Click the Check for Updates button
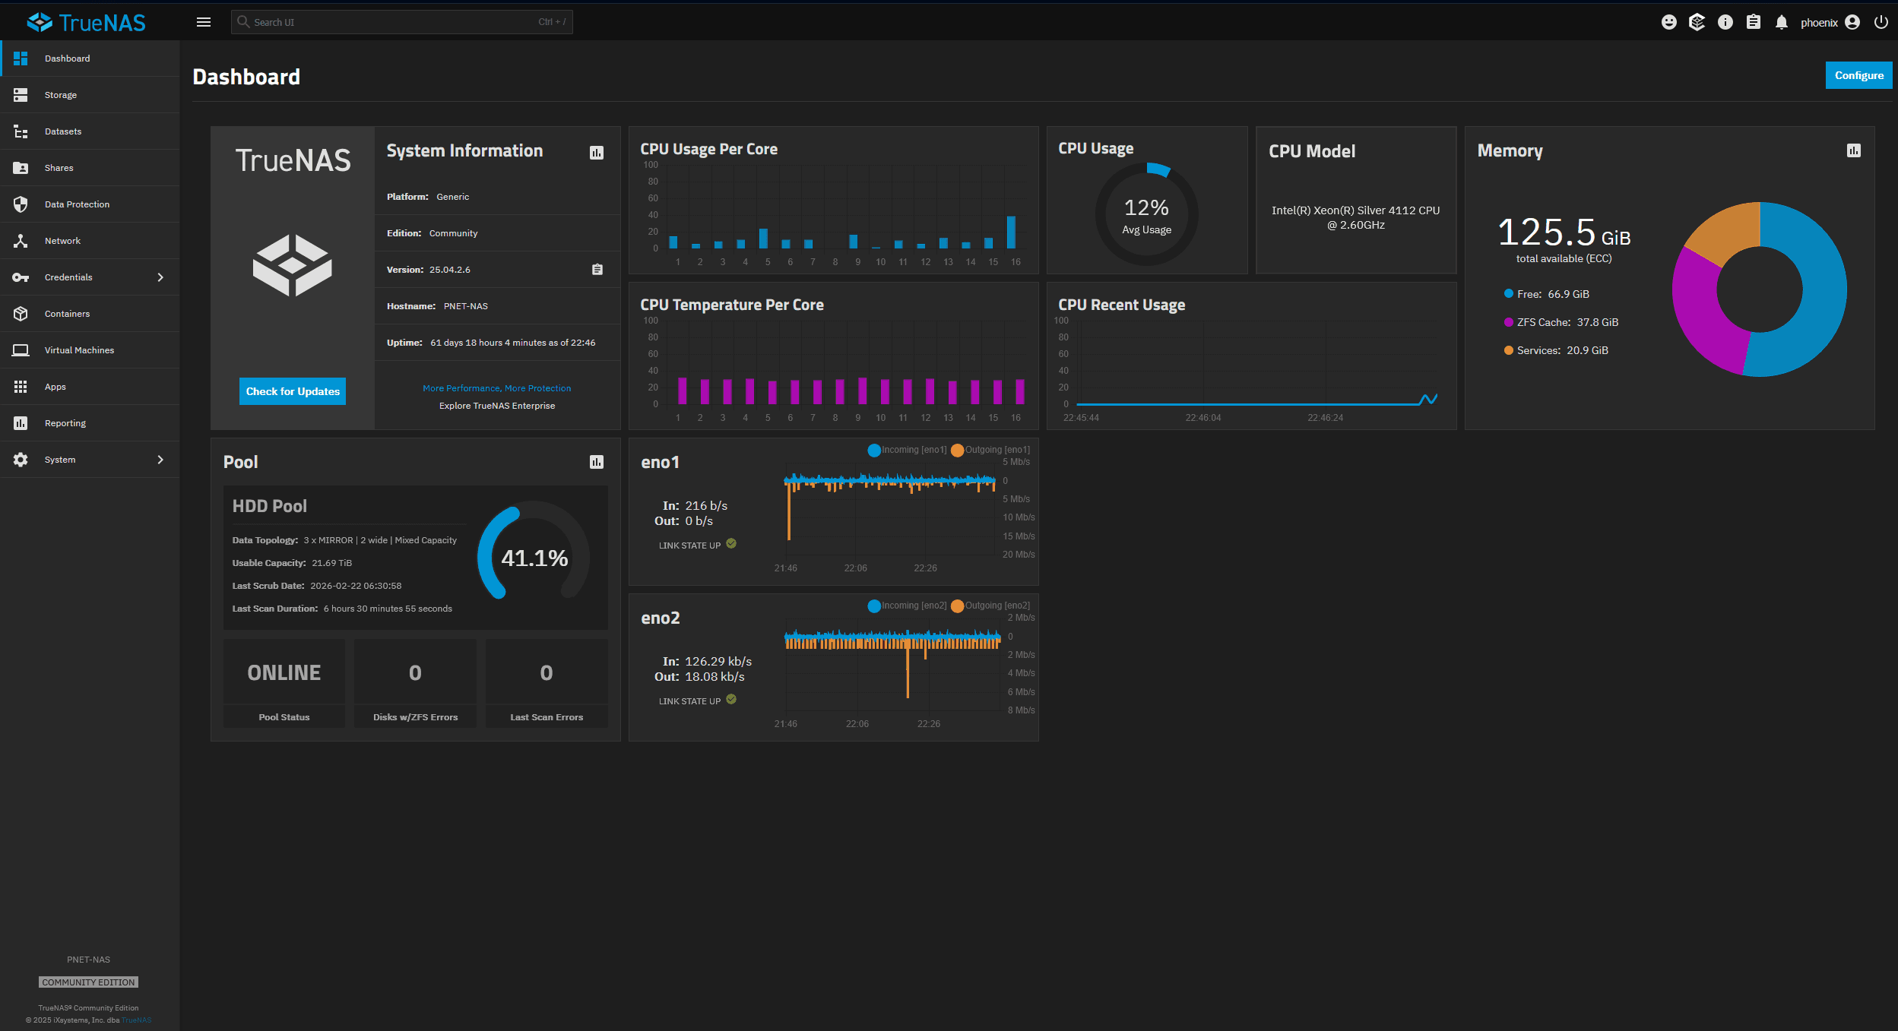 click(292, 391)
